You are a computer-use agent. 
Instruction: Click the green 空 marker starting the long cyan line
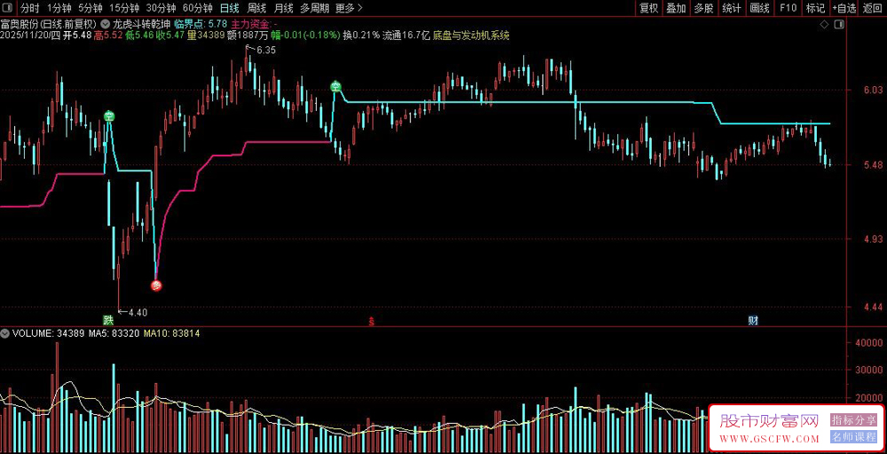coord(336,87)
